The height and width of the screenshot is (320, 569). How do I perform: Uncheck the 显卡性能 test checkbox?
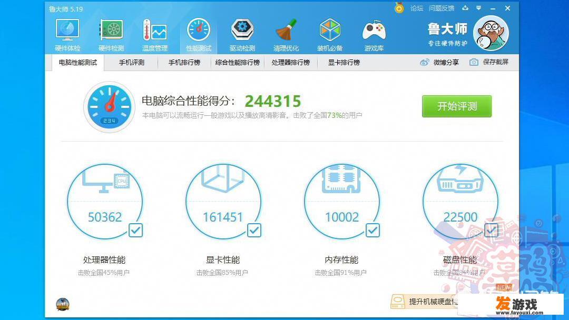coord(254,230)
